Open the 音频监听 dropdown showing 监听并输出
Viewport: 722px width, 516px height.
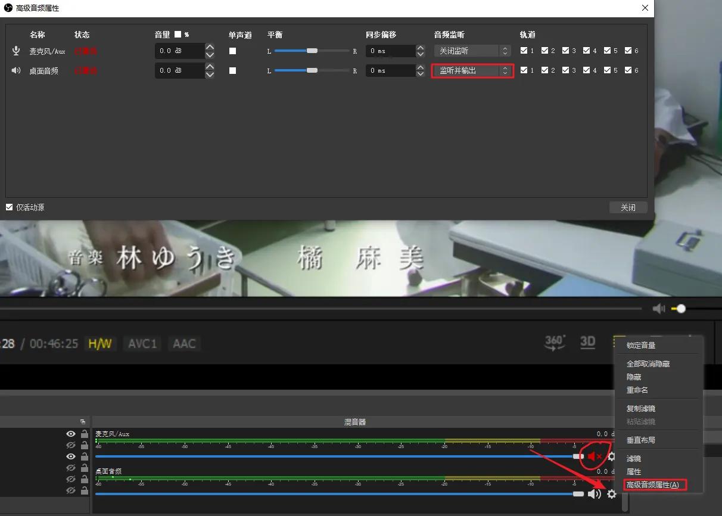472,70
